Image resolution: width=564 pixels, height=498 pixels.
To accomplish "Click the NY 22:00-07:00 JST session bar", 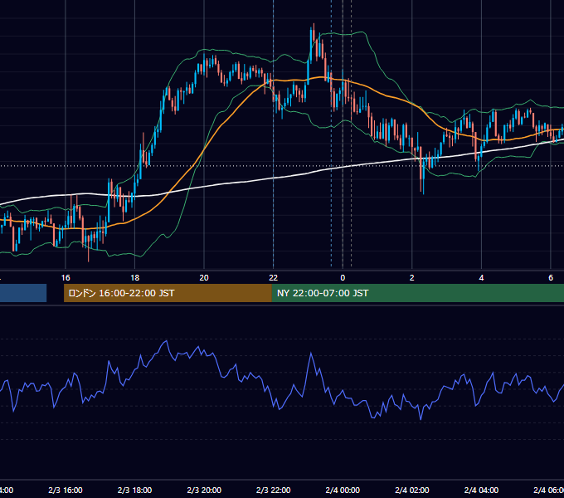I will (x=417, y=293).
